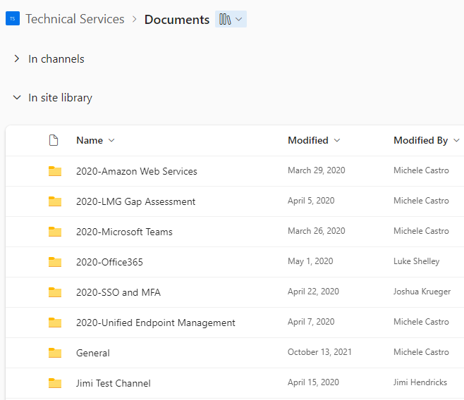Click Jimi Hendricks in Modified By column

[x=420, y=382]
